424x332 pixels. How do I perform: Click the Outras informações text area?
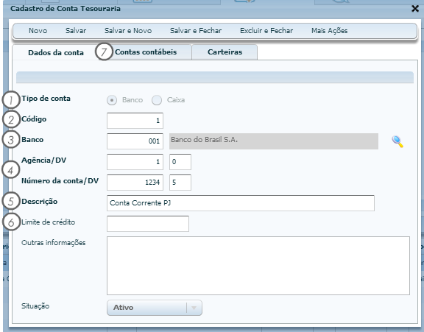click(x=258, y=266)
